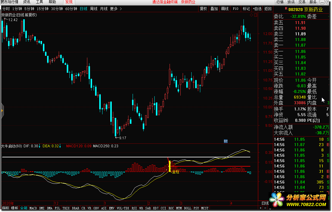Open the 工具 menu
This screenshot has height=212, width=332.
point(39,2)
